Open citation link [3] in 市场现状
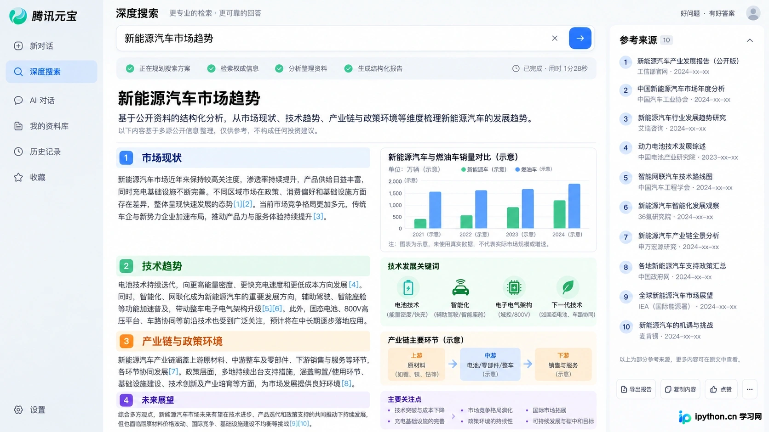 coord(318,216)
